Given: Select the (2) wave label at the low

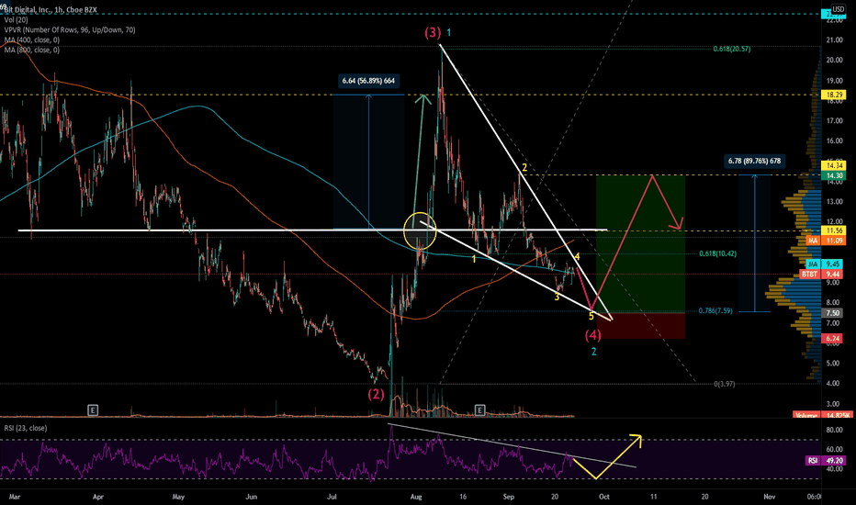Looking at the screenshot, I should pyautogui.click(x=376, y=394).
